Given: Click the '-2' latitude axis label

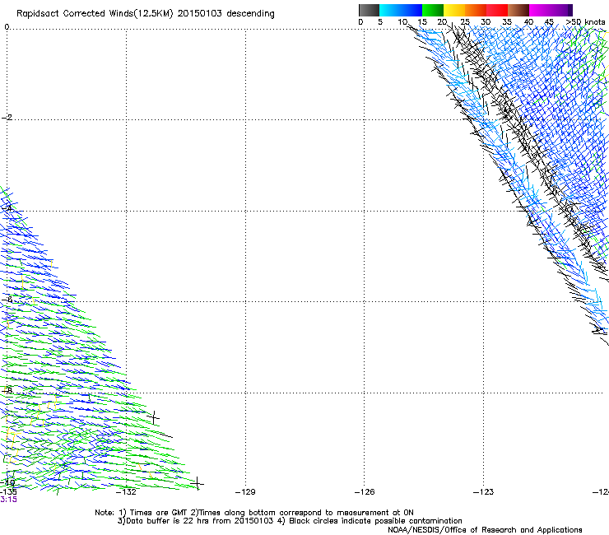Looking at the screenshot, I should tap(7, 118).
